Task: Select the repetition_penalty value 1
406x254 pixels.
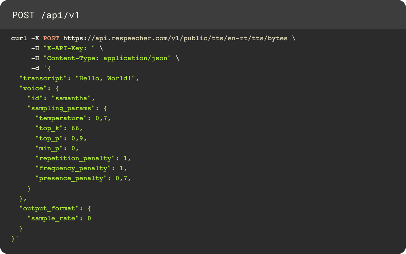Action: pos(128,158)
